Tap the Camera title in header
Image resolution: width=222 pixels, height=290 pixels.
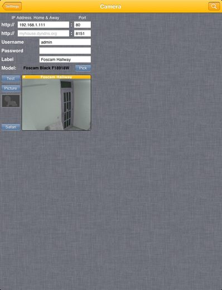click(110, 7)
